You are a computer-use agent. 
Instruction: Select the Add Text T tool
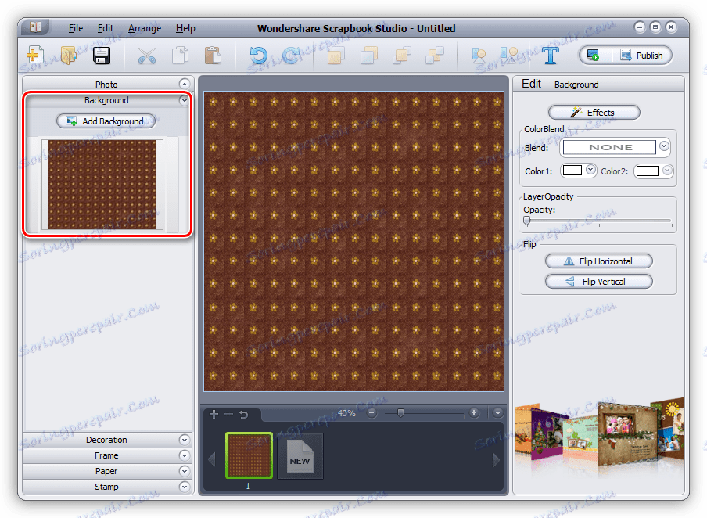click(x=550, y=56)
